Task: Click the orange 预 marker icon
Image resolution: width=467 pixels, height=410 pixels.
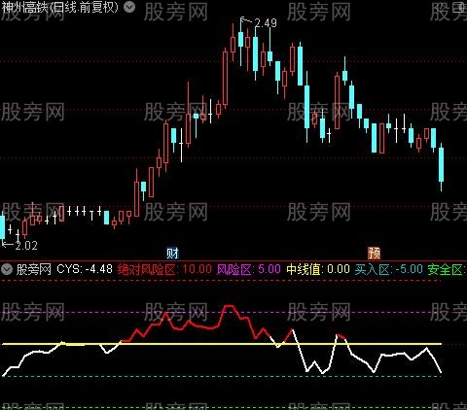Action: pyautogui.click(x=374, y=253)
